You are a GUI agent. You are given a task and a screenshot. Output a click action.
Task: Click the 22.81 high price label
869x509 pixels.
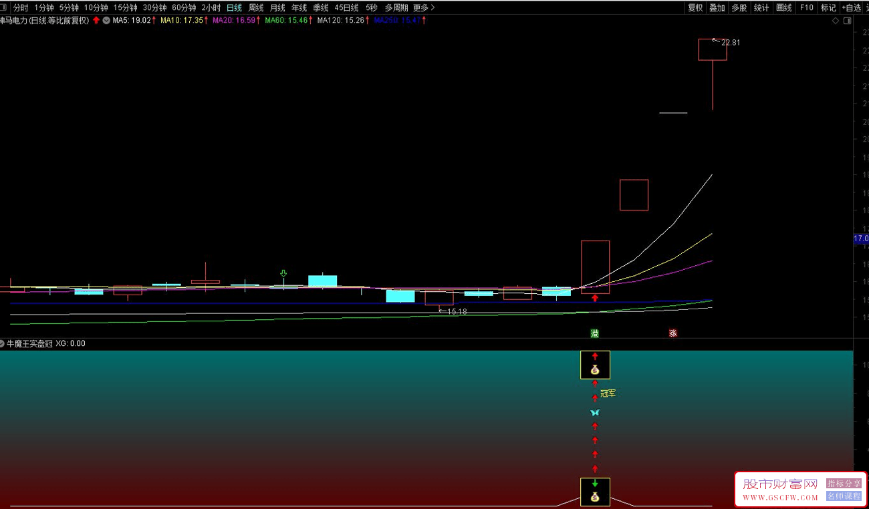tap(730, 43)
